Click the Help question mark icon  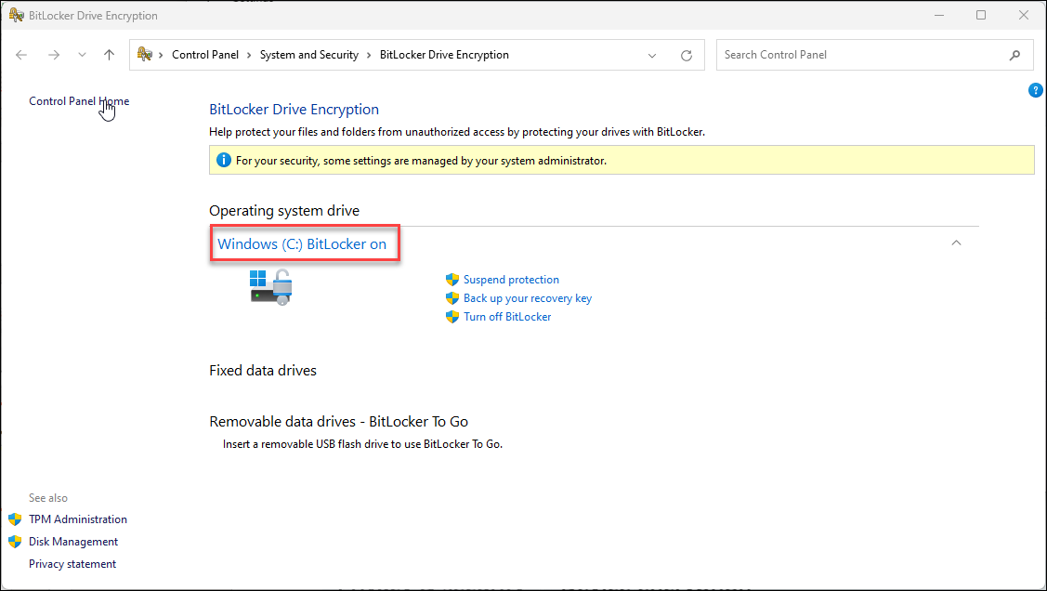(1036, 90)
